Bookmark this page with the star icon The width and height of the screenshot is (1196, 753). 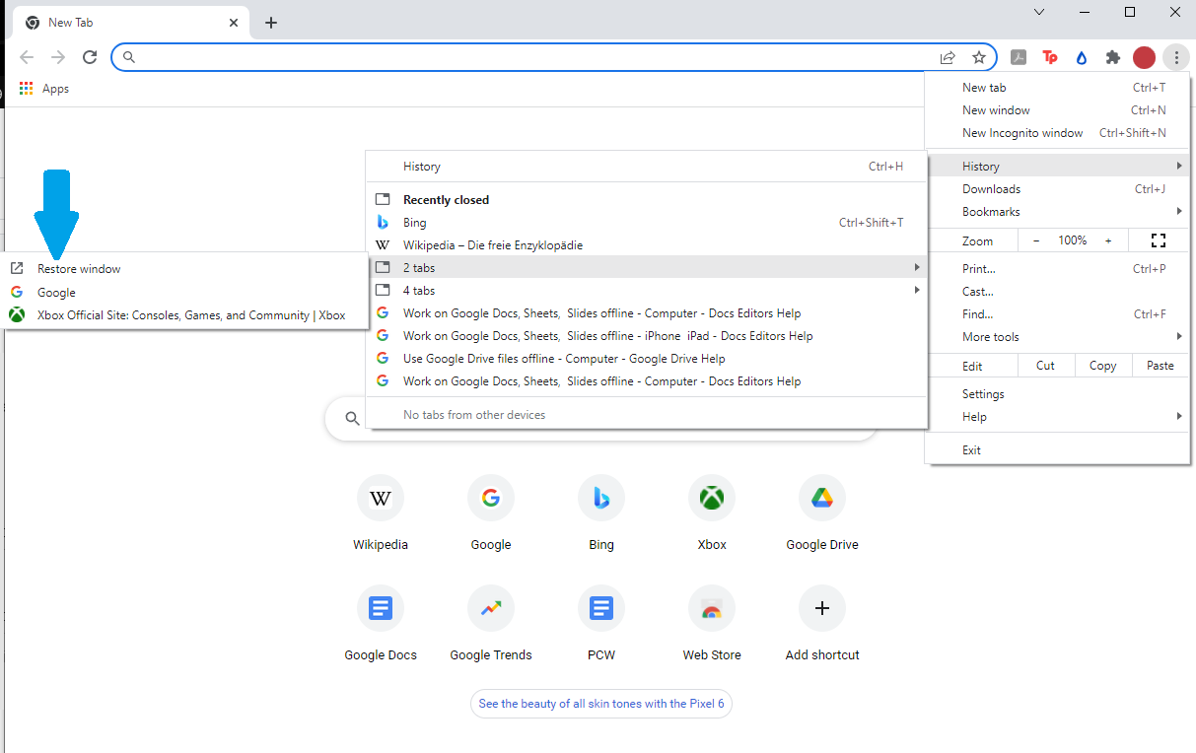tap(979, 57)
